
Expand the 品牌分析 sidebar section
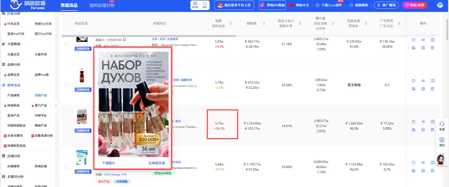13,65
